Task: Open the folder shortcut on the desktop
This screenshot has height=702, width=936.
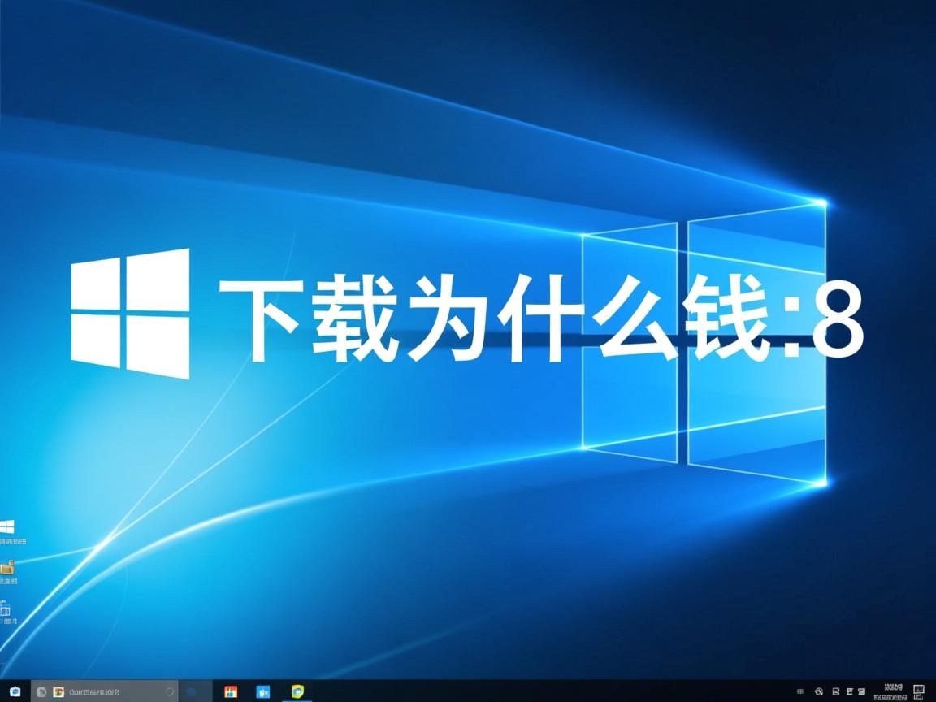Action: coord(11,567)
